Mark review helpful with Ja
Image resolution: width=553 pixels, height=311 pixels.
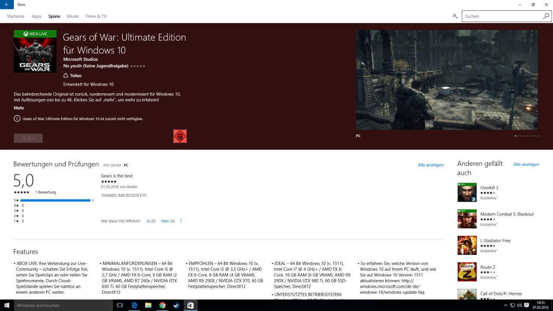(148, 221)
